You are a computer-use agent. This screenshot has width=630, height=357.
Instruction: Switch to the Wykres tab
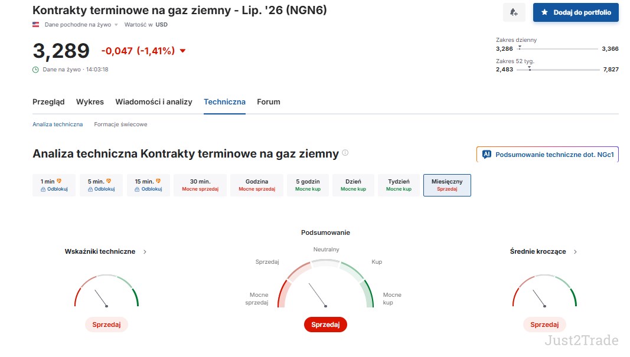click(x=90, y=102)
